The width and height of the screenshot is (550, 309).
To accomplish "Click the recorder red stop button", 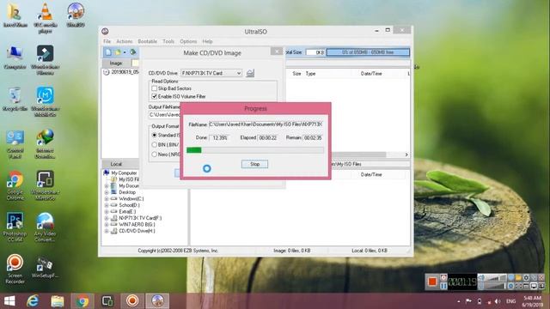I will point(432,282).
